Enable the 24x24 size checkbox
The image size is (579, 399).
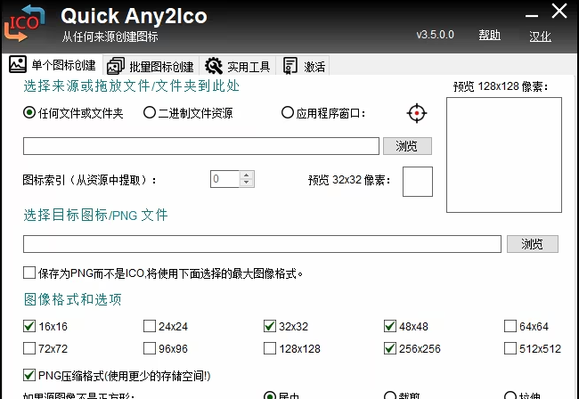pyautogui.click(x=150, y=326)
